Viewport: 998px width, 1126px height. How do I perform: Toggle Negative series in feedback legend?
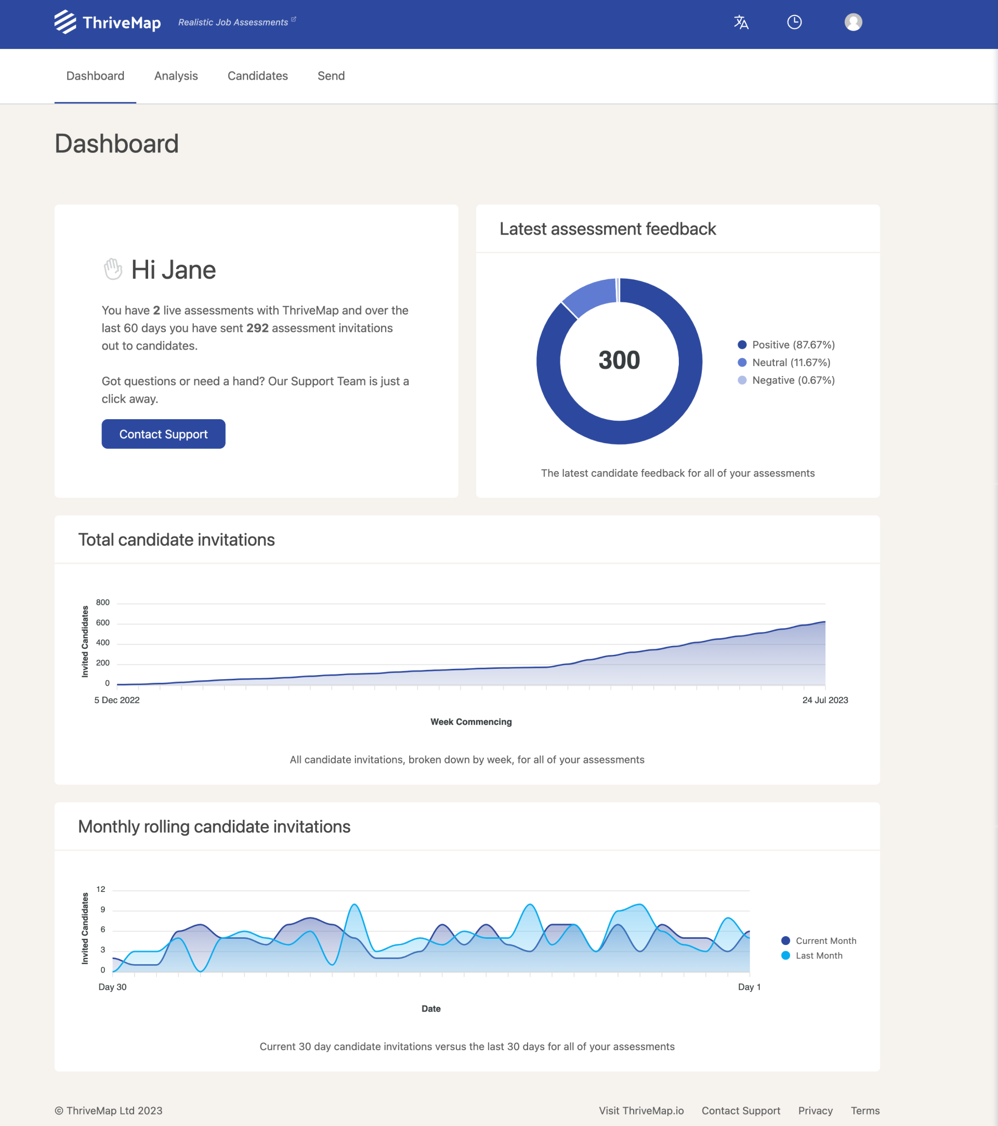[x=793, y=380]
